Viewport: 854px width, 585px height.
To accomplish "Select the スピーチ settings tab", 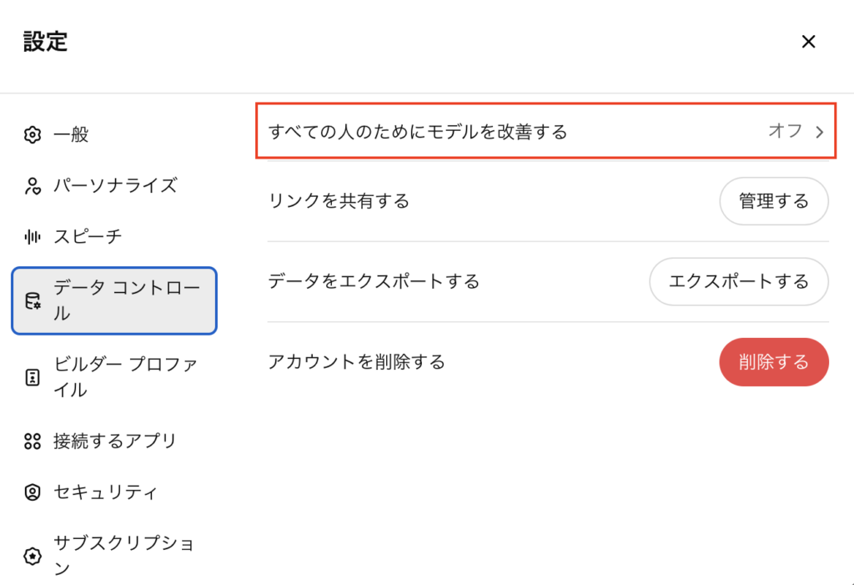I will (88, 236).
